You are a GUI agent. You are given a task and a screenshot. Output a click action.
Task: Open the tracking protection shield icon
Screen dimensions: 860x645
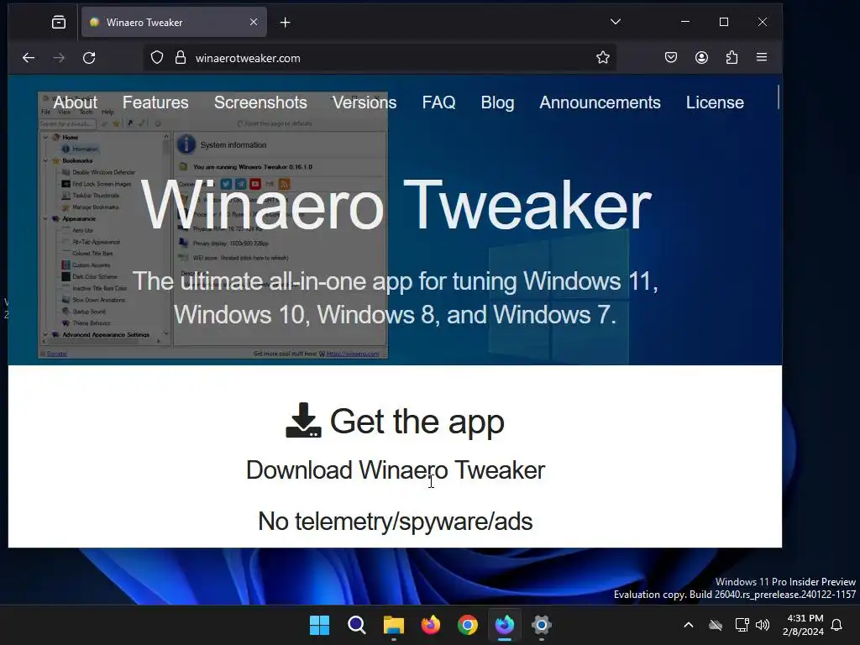coord(157,58)
